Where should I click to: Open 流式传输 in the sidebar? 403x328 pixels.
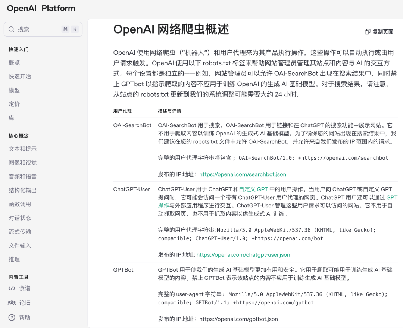[20, 232]
